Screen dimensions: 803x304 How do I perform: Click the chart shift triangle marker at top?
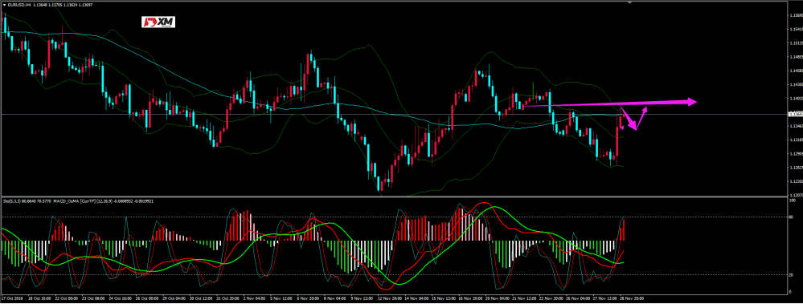(x=630, y=2)
